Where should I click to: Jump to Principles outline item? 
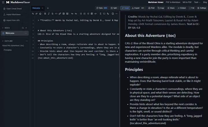point(8,50)
